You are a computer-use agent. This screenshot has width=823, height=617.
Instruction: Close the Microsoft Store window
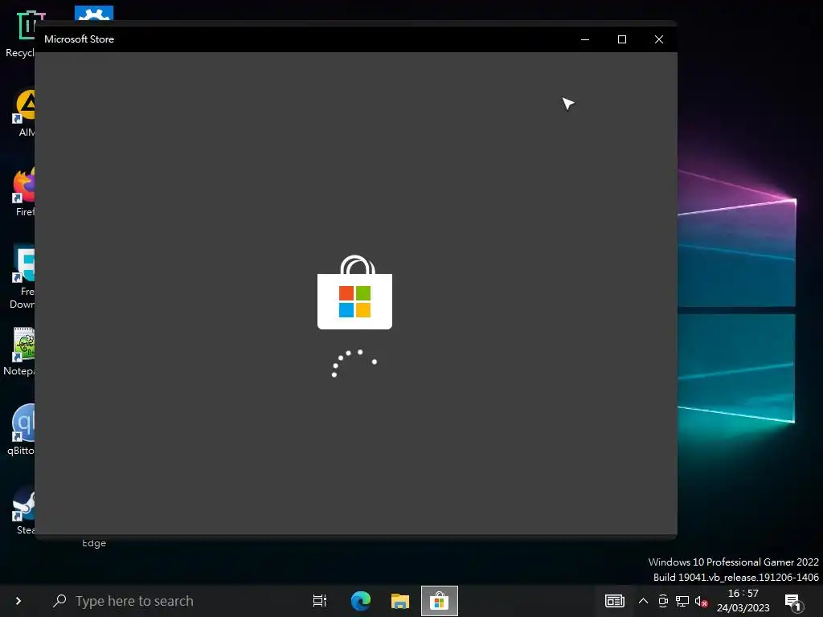pyautogui.click(x=659, y=39)
